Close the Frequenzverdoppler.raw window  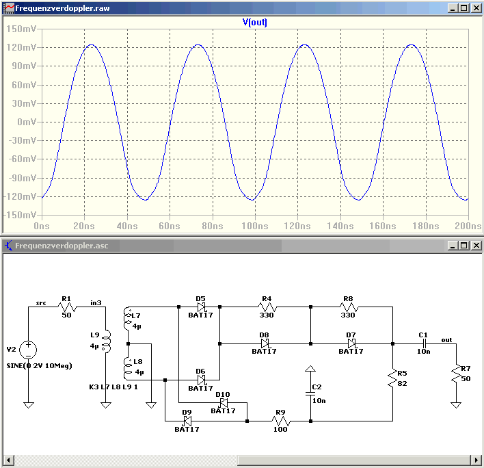point(476,8)
